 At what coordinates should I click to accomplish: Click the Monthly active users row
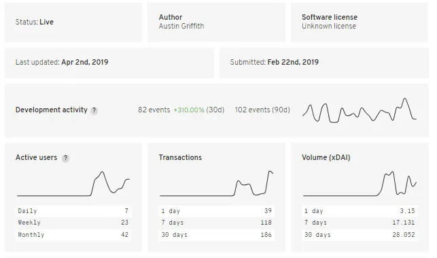[73, 235]
